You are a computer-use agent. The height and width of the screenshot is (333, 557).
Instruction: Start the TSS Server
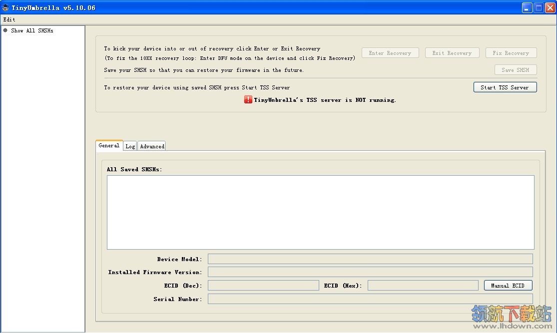[x=505, y=87]
